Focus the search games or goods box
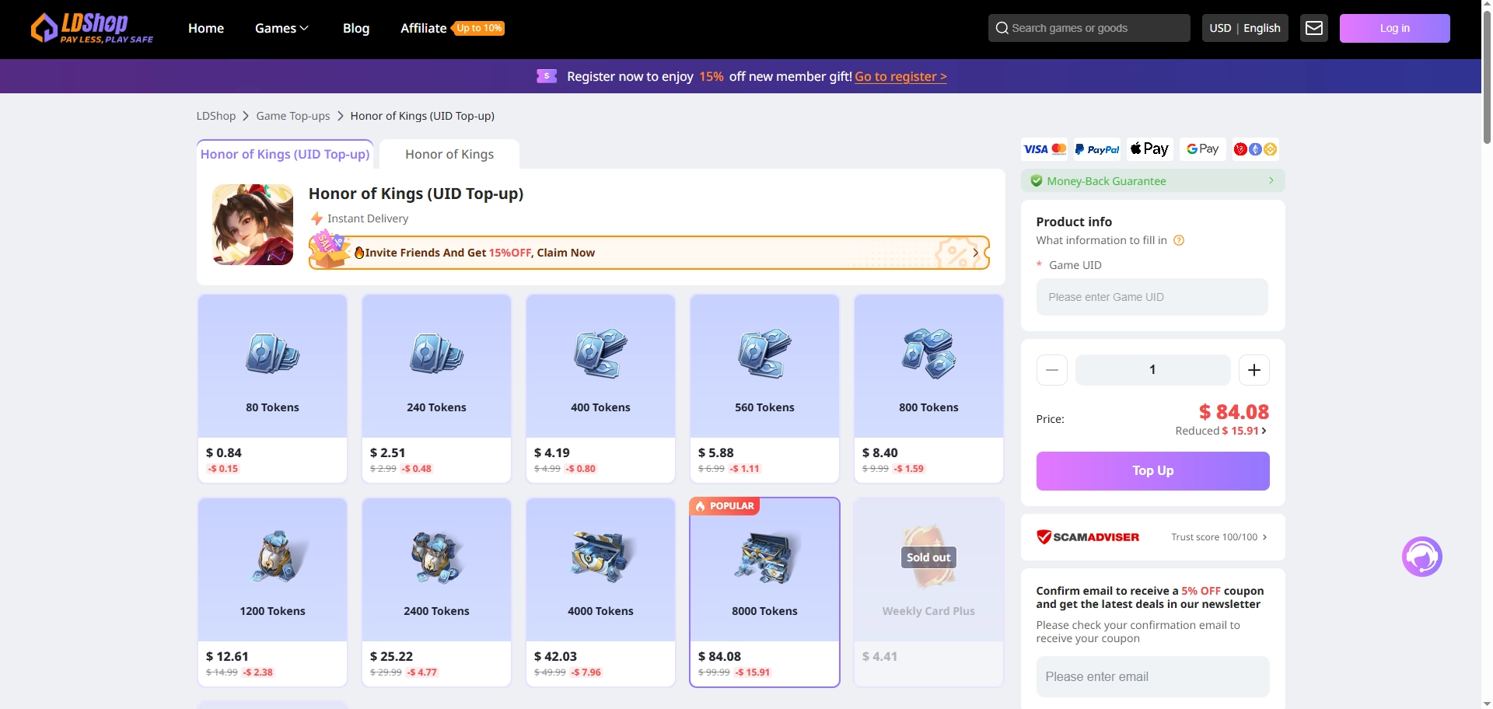Screen dimensions: 1493x709 pos(1089,28)
